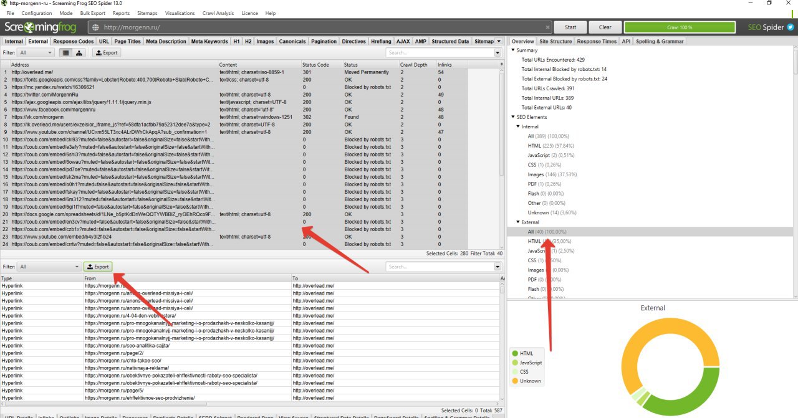Switch to the Response Codes tab
Image resolution: width=798 pixels, height=418 pixels.
74,41
